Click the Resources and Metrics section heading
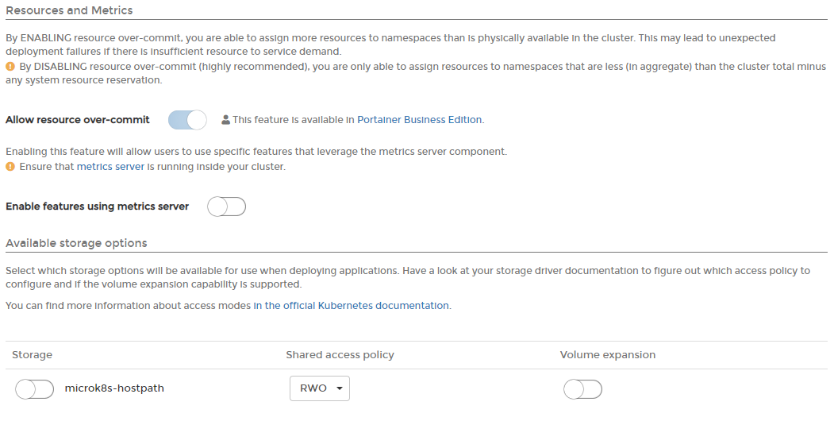Screen dimensions: 834x421 pyautogui.click(x=69, y=10)
